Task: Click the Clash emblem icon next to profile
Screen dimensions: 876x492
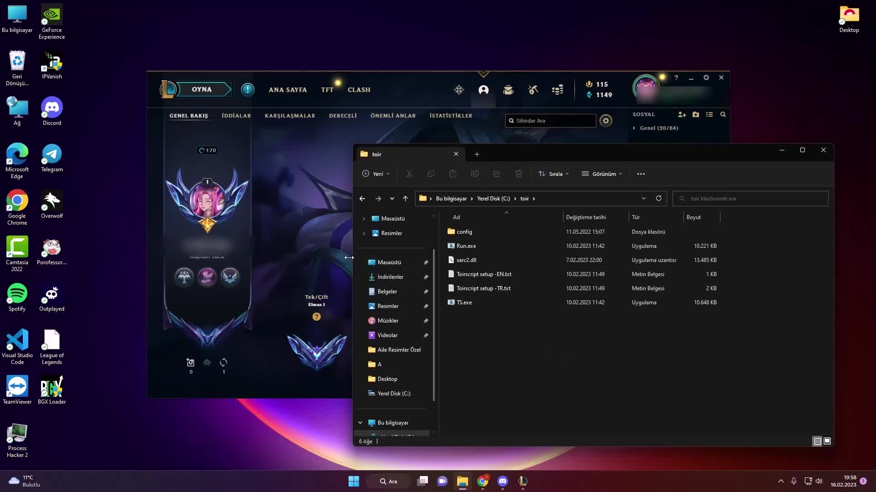Action: pyautogui.click(x=459, y=90)
